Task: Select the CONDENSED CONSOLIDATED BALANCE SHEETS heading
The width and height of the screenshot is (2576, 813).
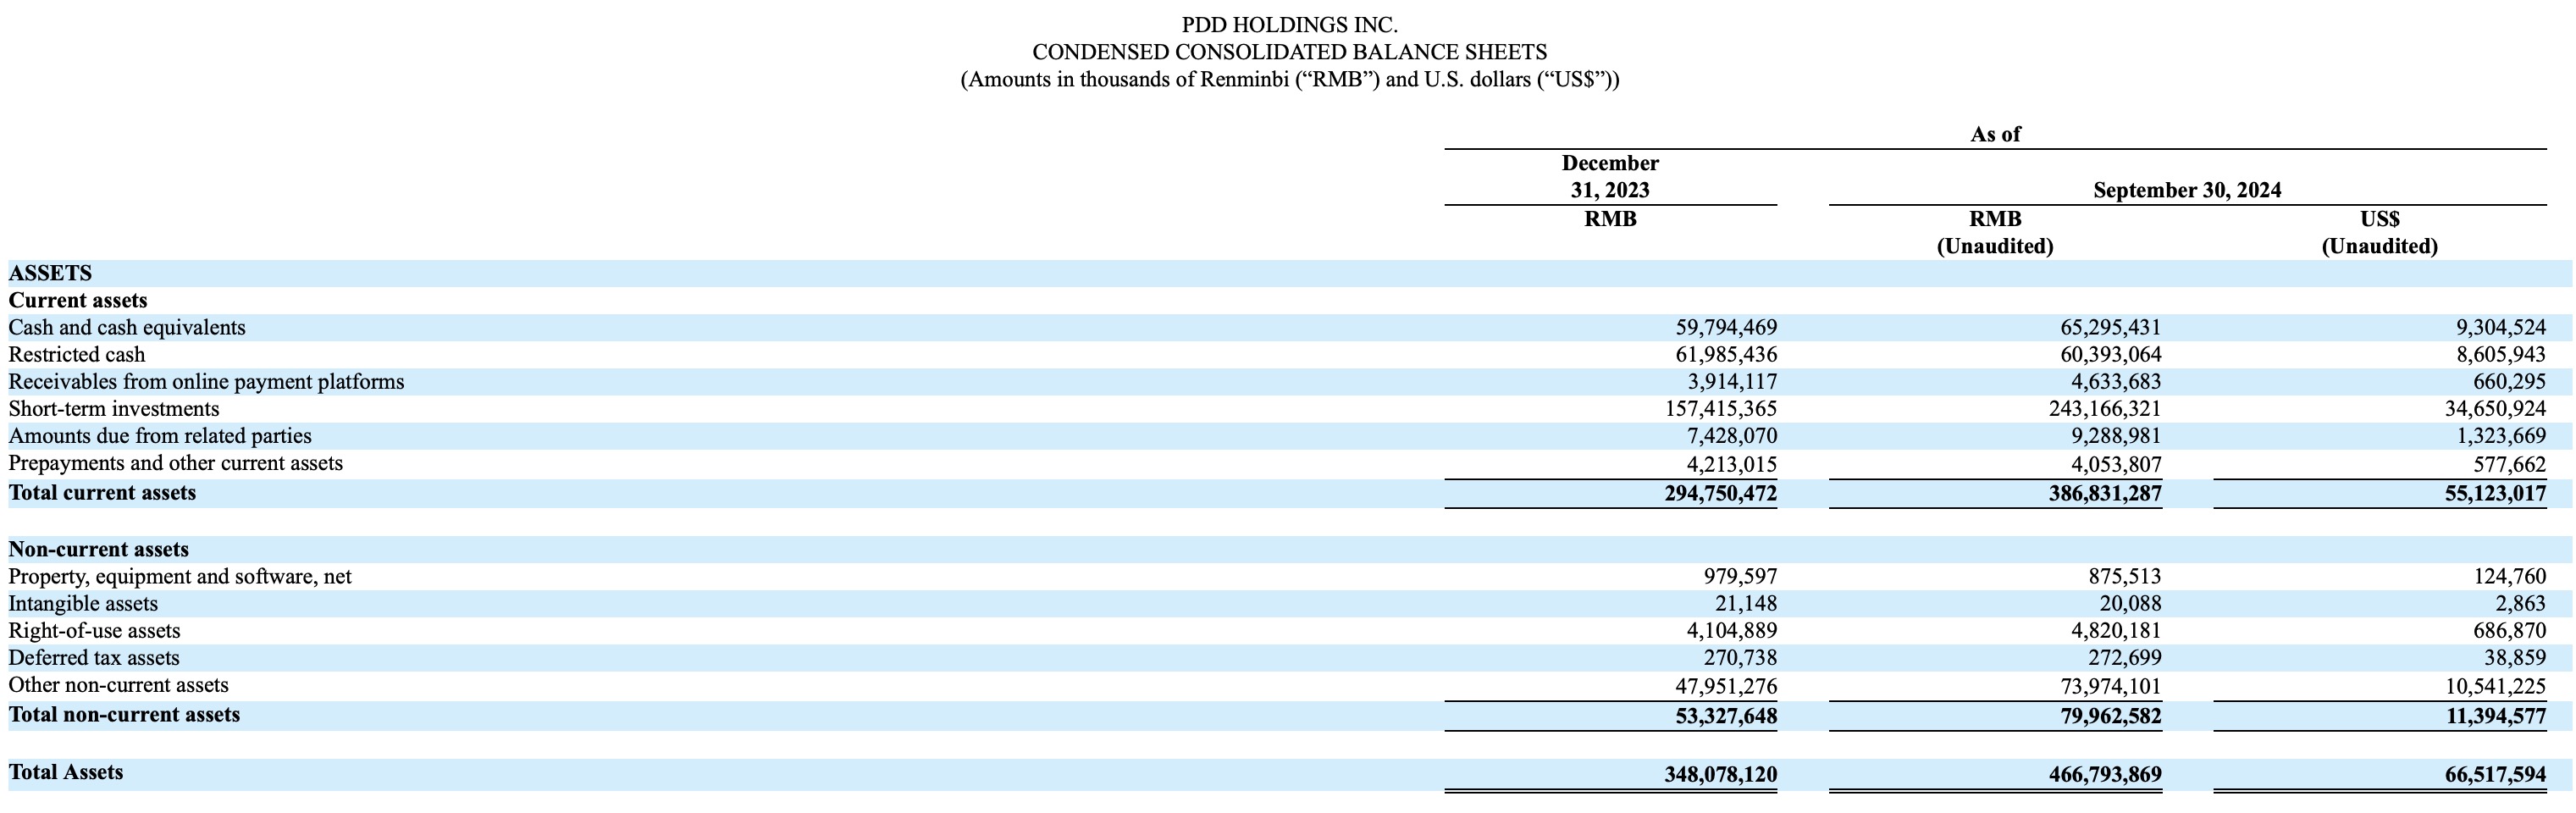Action: (x=1289, y=52)
